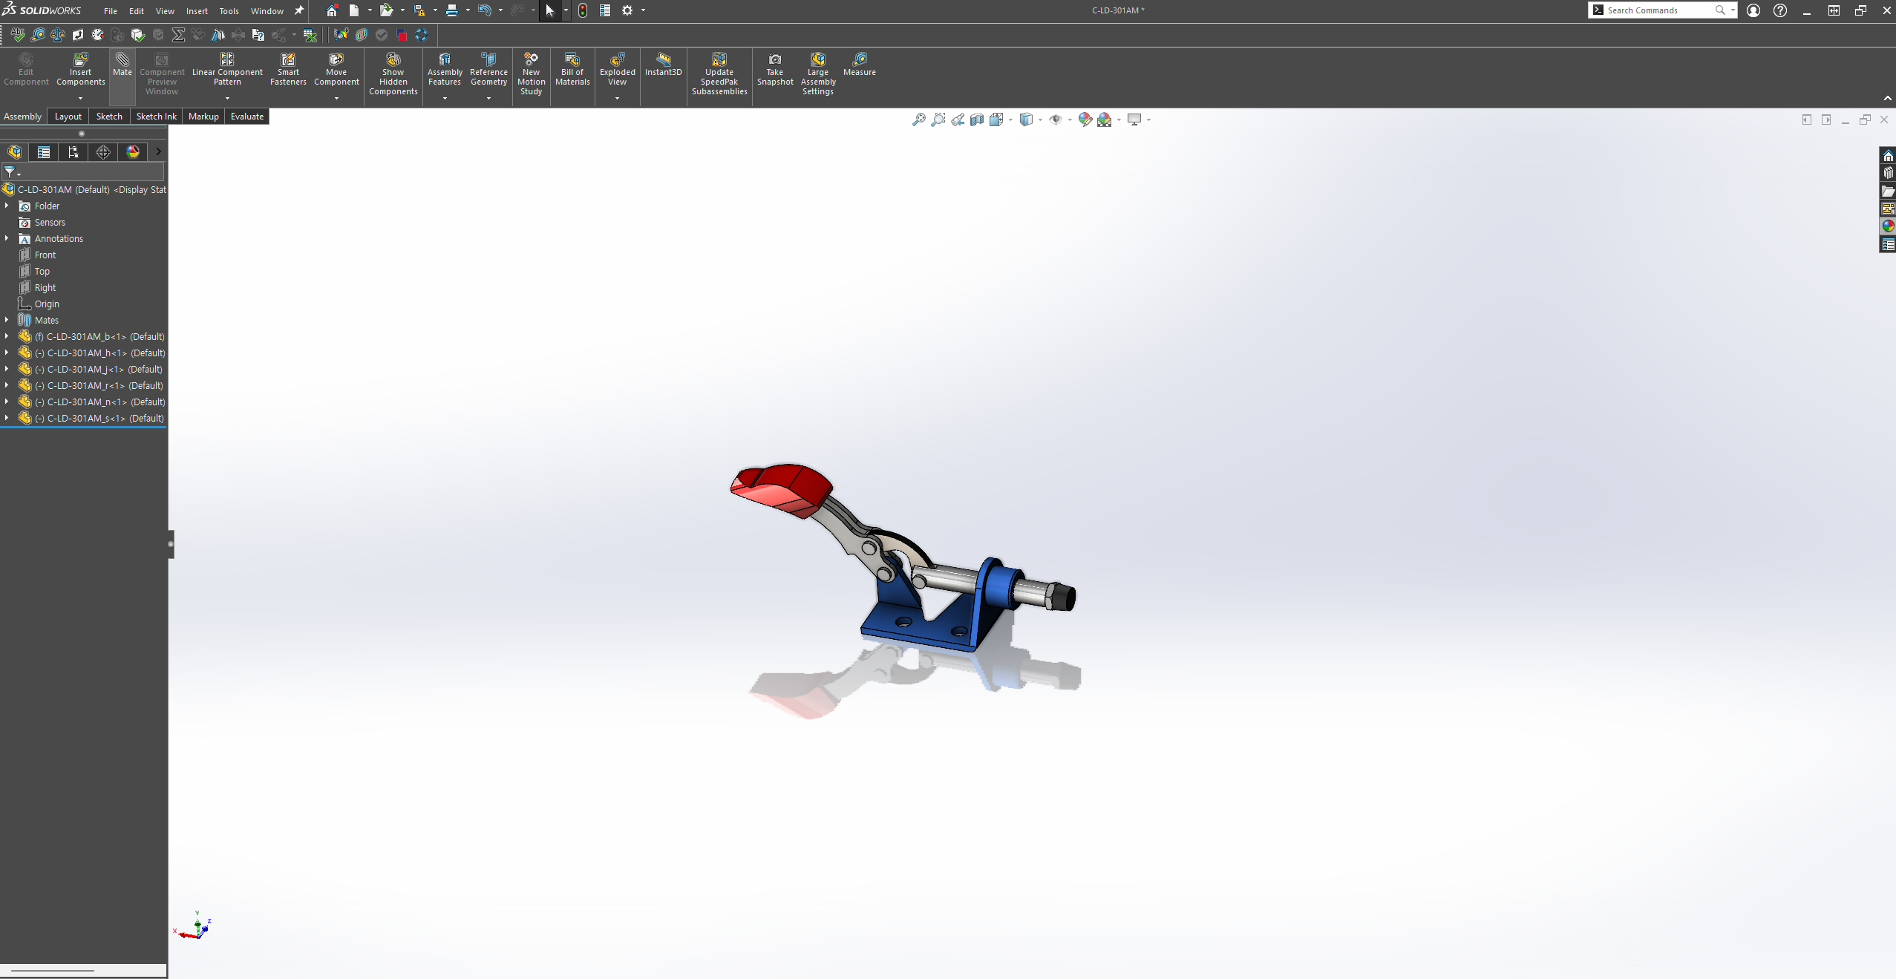Click Show Hidden Components

point(393,60)
